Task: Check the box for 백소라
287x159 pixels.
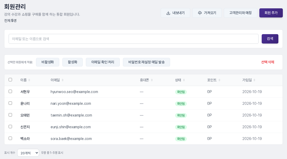Action: click(x=10, y=138)
